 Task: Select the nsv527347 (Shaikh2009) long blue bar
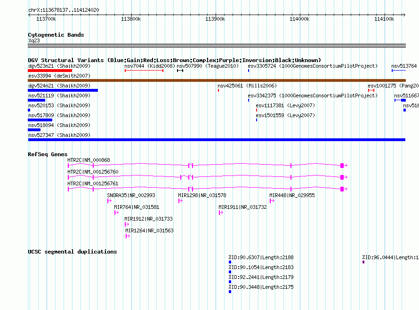point(217,140)
